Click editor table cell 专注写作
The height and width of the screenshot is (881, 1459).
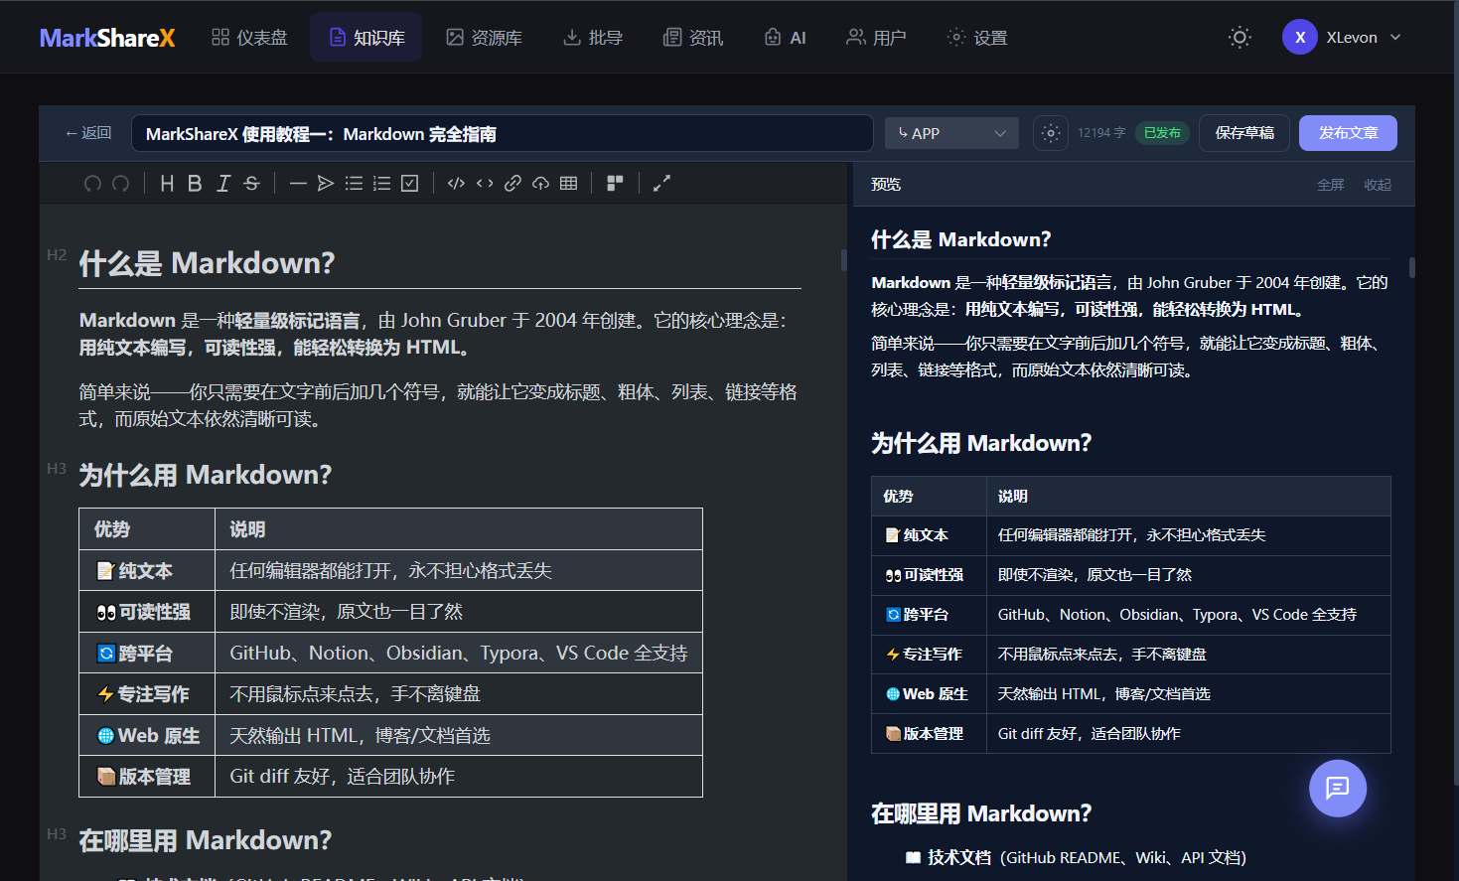[147, 694]
